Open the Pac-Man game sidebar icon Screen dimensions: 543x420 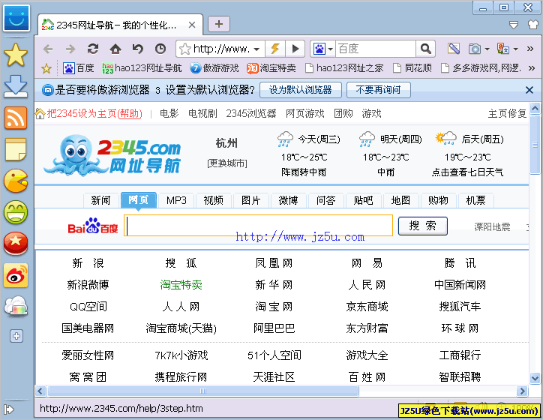coord(16,181)
